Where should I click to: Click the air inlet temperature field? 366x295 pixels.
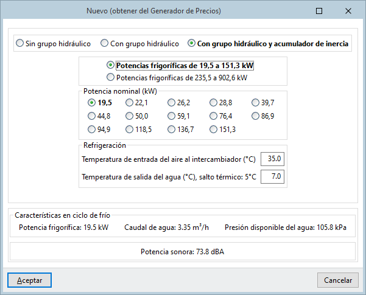point(273,159)
